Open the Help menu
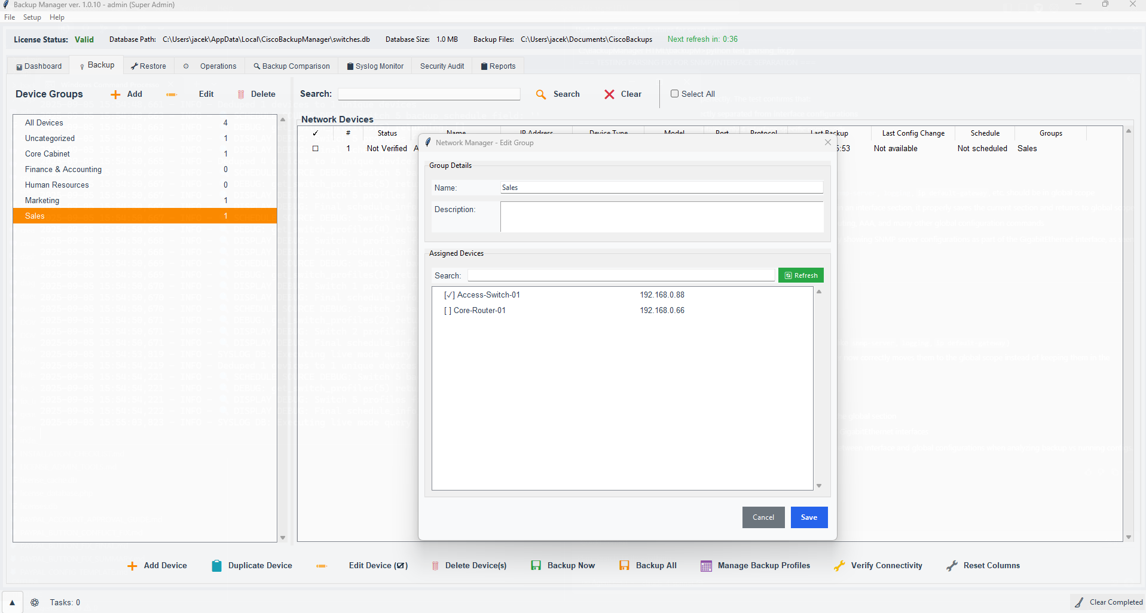 coord(57,17)
